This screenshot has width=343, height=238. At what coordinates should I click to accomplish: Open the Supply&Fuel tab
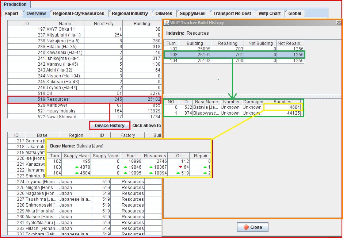(x=193, y=14)
